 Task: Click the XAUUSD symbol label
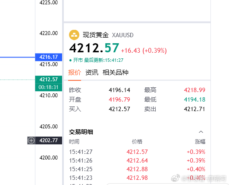click(x=122, y=35)
